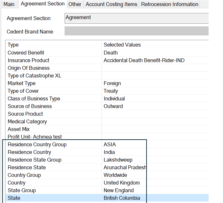Click the Residence Country Group value ASIA
The height and width of the screenshot is (203, 223).
click(110, 144)
